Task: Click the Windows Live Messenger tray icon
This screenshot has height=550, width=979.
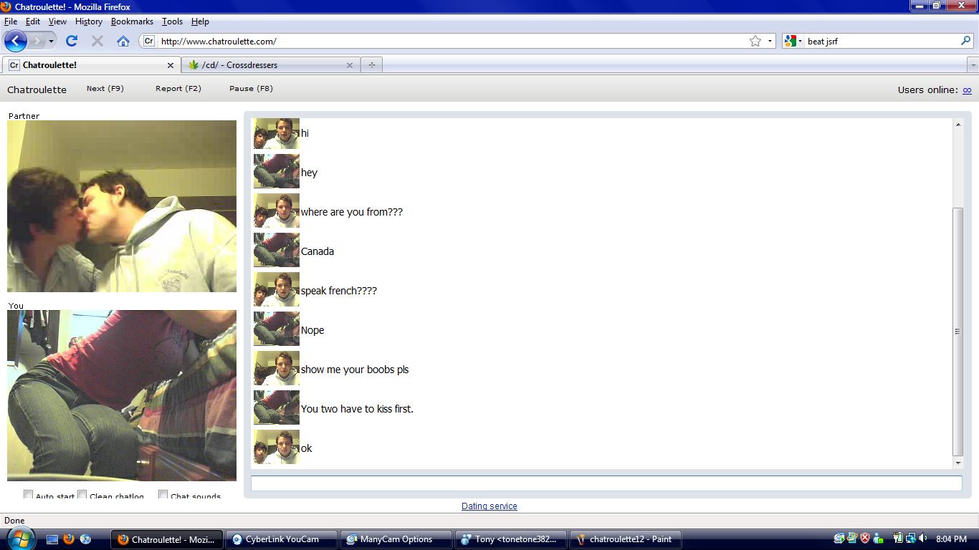Action: coord(877,539)
